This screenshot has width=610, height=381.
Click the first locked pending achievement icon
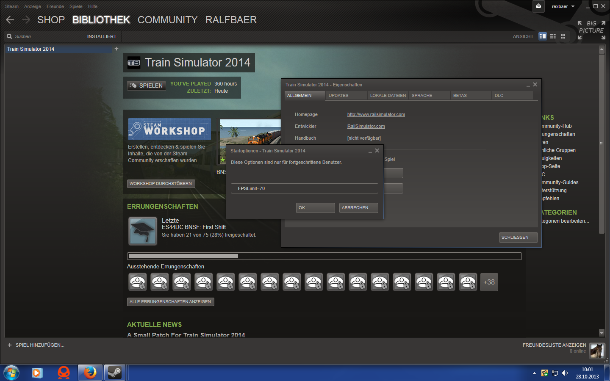(x=138, y=282)
